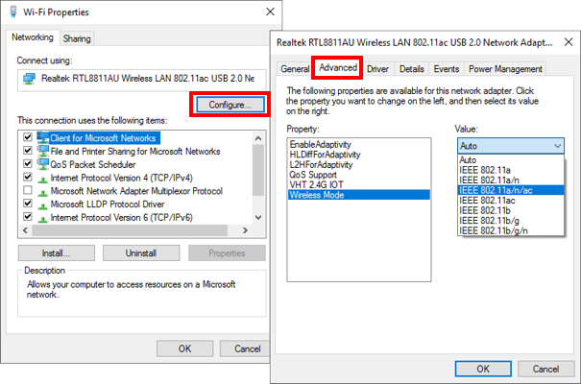Select the EnableAdaptivity property
The width and height of the screenshot is (581, 384).
[x=358, y=144]
